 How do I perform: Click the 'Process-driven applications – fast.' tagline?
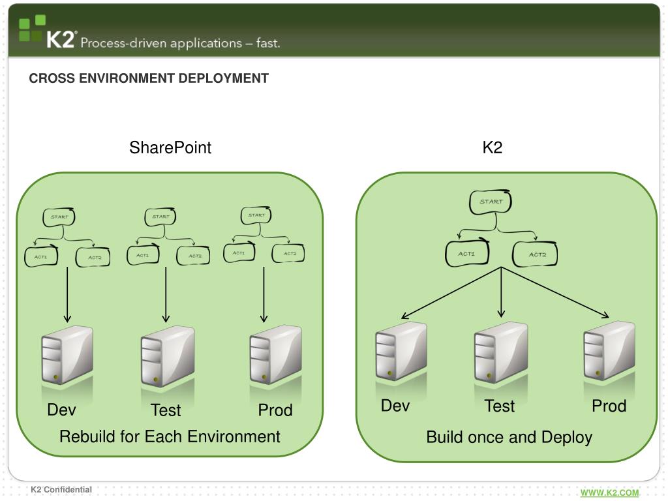coord(180,43)
